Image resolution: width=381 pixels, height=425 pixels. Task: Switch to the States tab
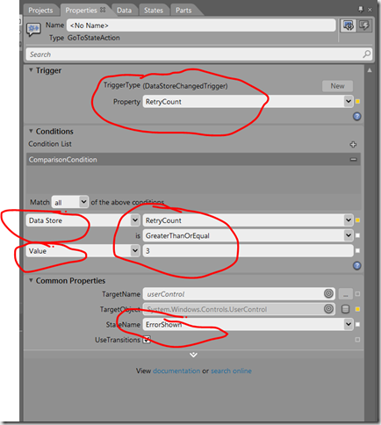[x=154, y=11]
